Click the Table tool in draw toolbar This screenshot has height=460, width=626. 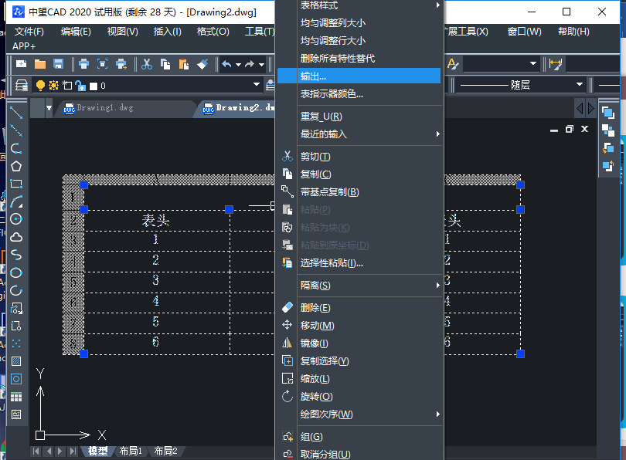tap(15, 397)
